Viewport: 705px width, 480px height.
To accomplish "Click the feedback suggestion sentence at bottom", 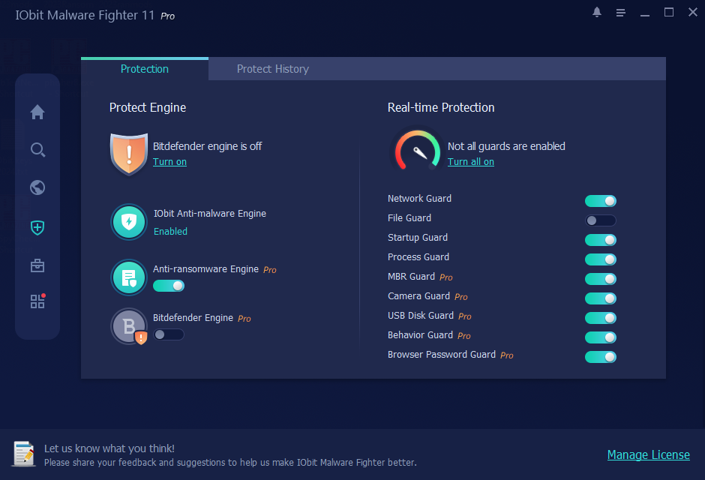I will click(x=230, y=463).
